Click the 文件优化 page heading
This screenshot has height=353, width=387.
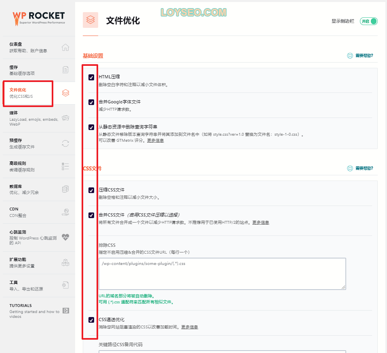(123, 21)
